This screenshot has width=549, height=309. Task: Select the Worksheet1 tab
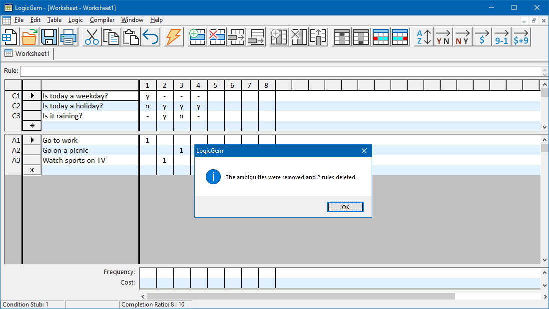click(x=28, y=53)
